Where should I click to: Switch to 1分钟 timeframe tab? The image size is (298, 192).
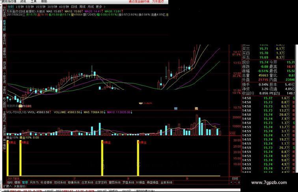tap(20, 7)
